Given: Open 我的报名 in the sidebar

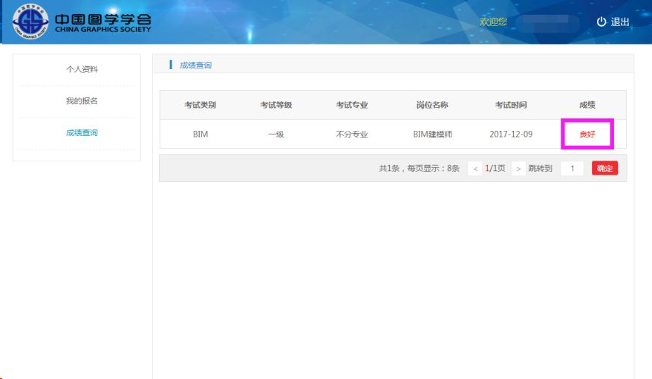Looking at the screenshot, I should coord(82,100).
